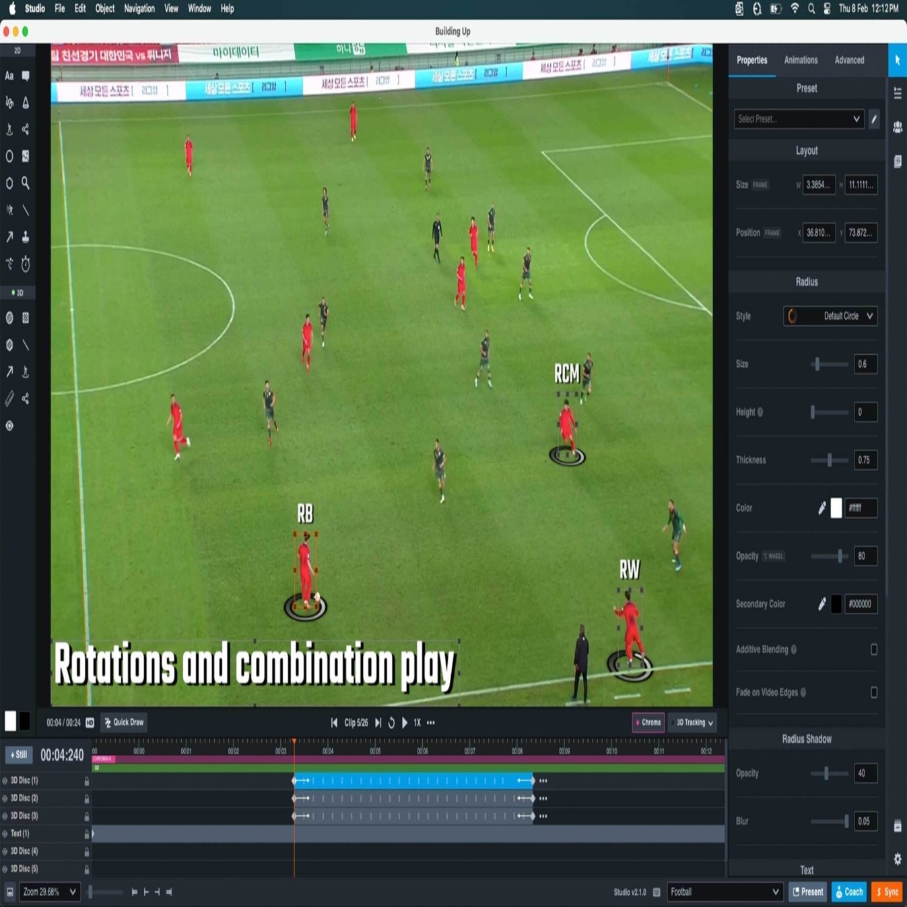This screenshot has height=907, width=907.
Task: Select the magnifier zoom tool
Action: (26, 182)
